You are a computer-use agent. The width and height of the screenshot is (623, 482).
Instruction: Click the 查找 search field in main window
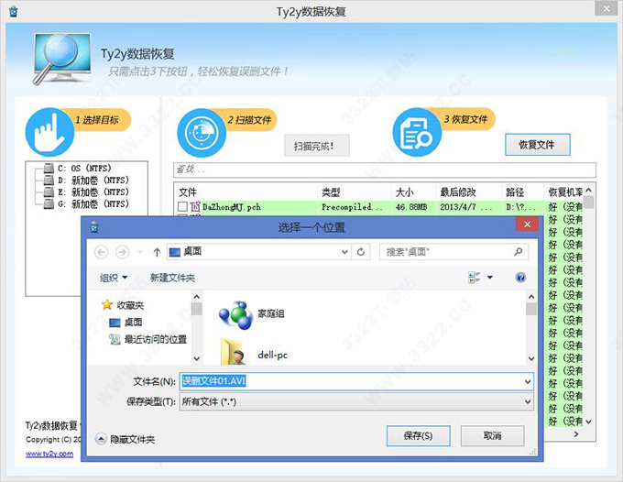tap(385, 170)
